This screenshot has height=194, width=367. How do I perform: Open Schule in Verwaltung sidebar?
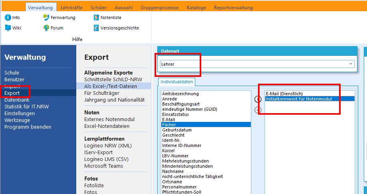12,73
